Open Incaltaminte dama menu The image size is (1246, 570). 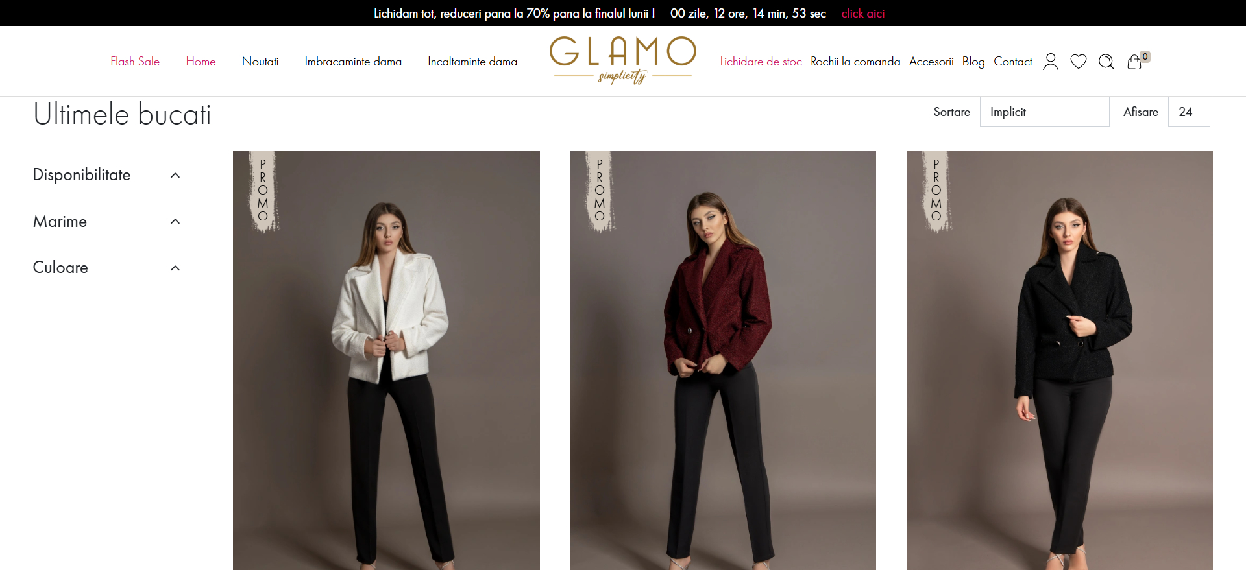(472, 62)
